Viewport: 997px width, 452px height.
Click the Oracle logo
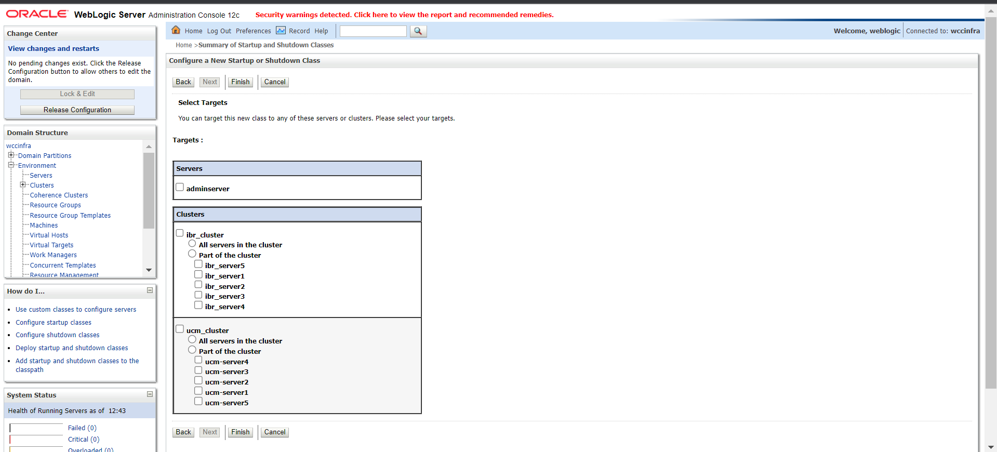[36, 14]
